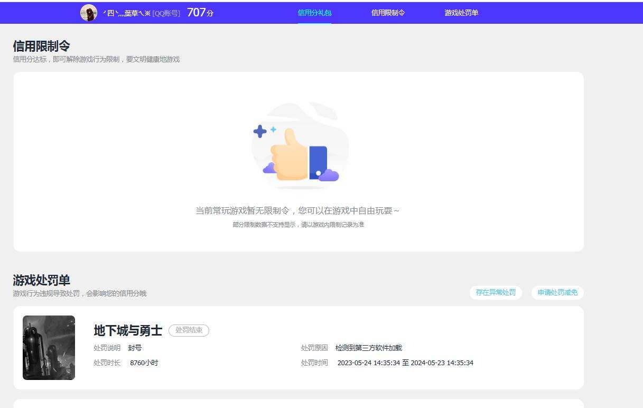Screen dimensions: 643x408
Task: Click the 游戏处罚单 section heading
Action: 41,280
